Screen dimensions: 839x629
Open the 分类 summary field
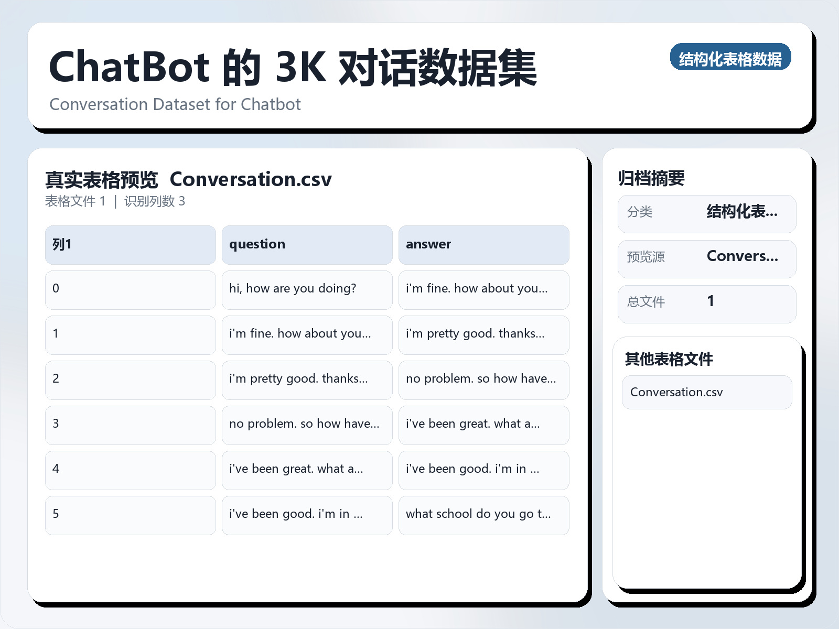[706, 213]
